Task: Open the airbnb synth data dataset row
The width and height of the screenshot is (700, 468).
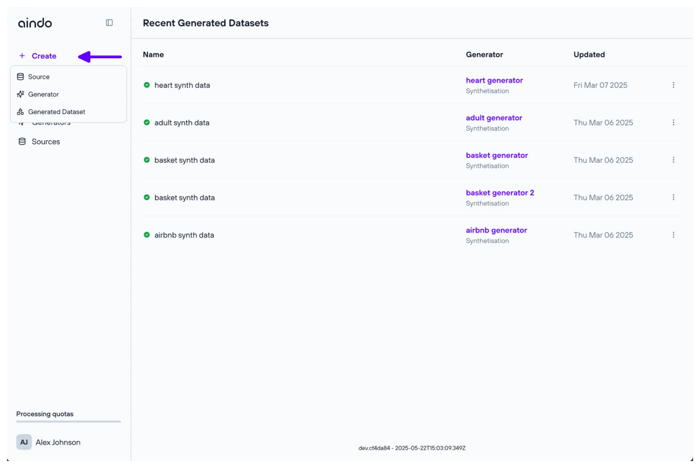Action: tap(184, 235)
